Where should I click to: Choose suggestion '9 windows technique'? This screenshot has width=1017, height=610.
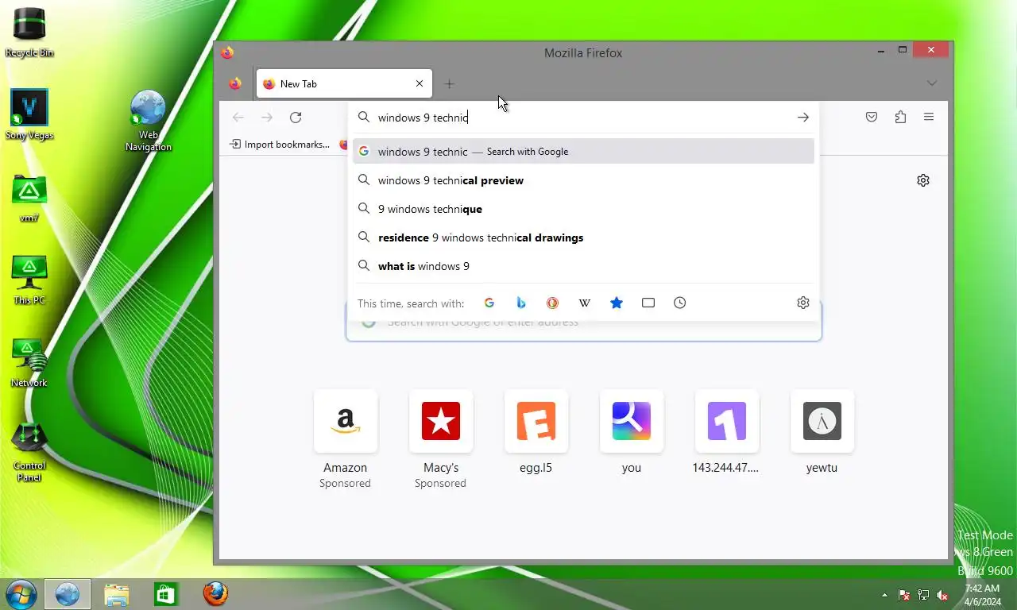pyautogui.click(x=583, y=209)
